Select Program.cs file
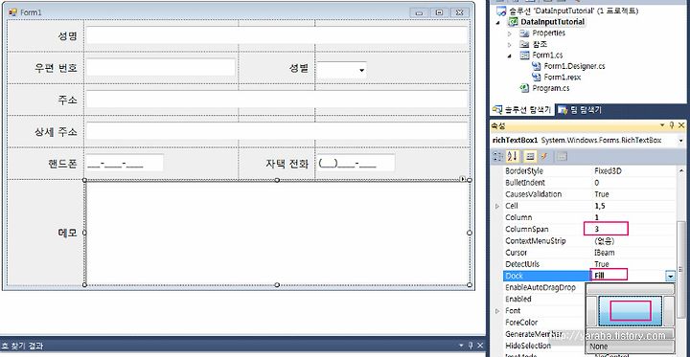The height and width of the screenshot is (357, 690). coord(550,88)
